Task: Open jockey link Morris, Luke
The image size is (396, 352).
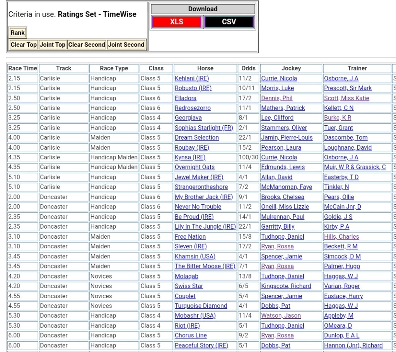Action: point(277,88)
